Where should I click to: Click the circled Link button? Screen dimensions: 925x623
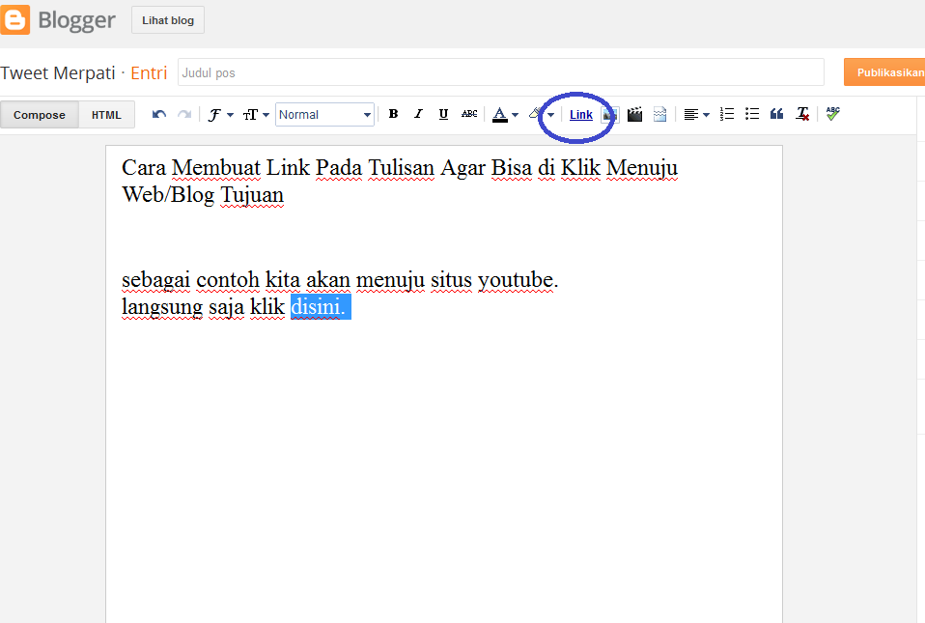click(x=580, y=114)
